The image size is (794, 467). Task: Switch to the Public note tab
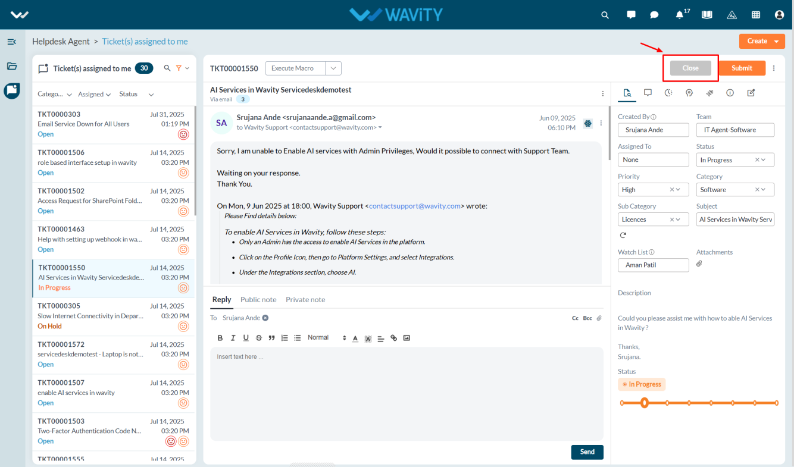(x=258, y=300)
